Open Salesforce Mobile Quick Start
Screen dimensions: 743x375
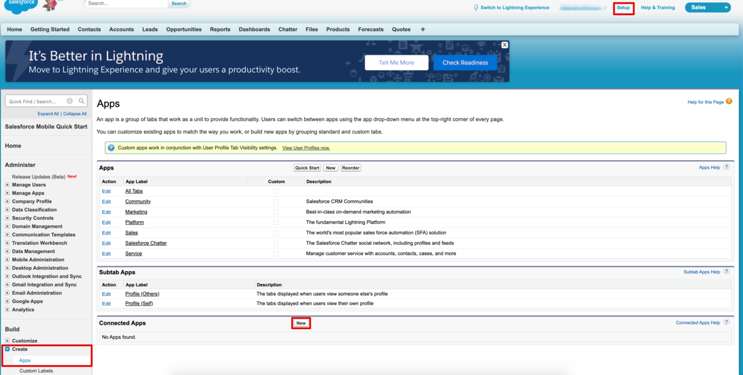pos(46,127)
